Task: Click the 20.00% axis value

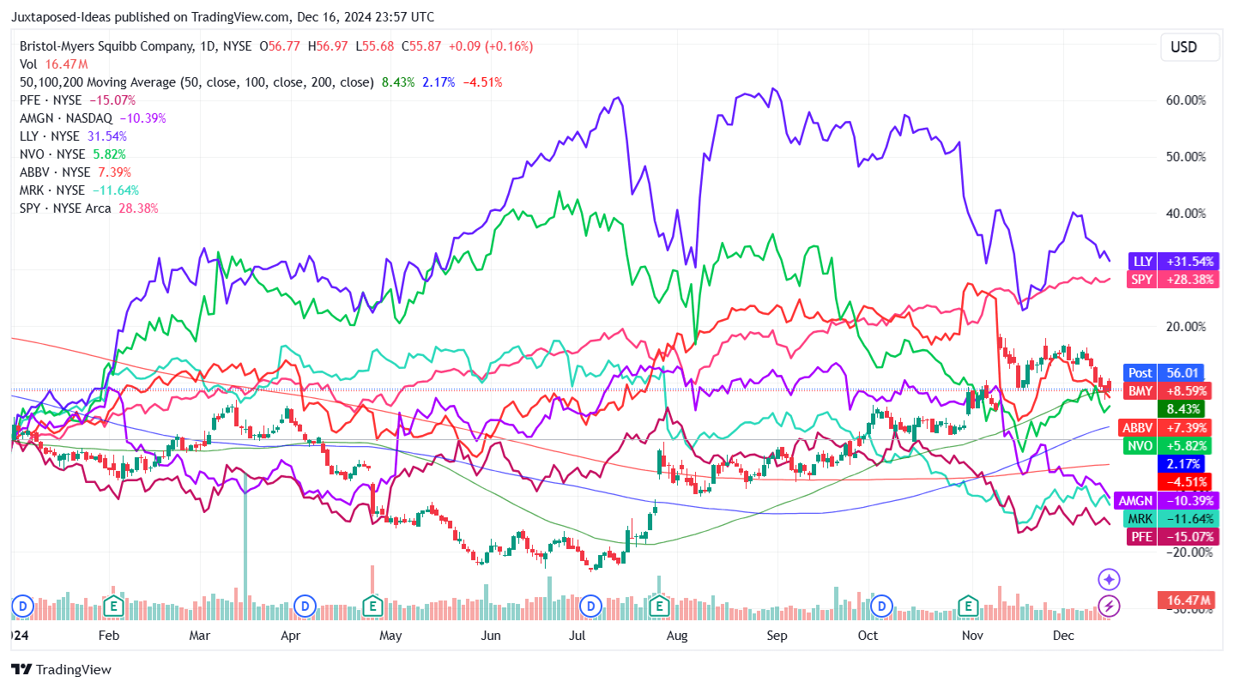Action: click(x=1185, y=326)
